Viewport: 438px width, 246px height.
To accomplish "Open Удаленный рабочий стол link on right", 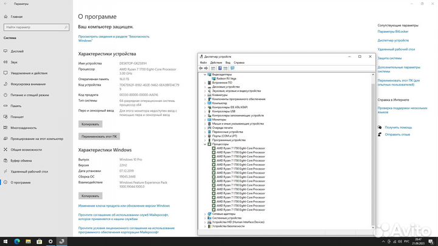I will 396,49.
